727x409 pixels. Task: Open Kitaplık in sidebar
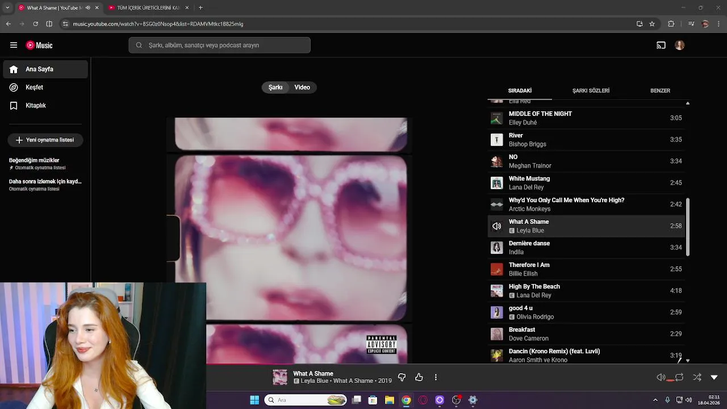45,106
